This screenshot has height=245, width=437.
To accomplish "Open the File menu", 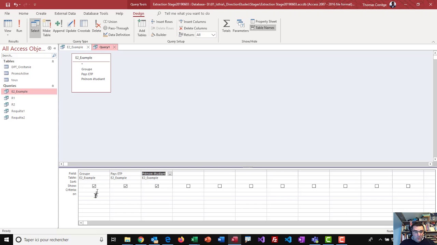I will (x=7, y=13).
